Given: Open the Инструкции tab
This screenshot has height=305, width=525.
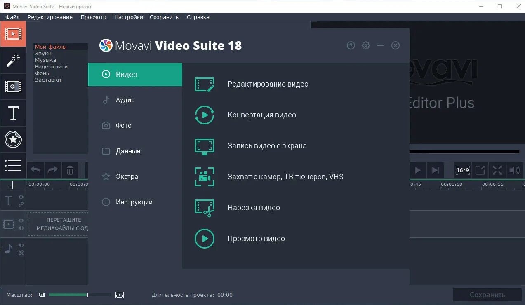Looking at the screenshot, I should [135, 202].
